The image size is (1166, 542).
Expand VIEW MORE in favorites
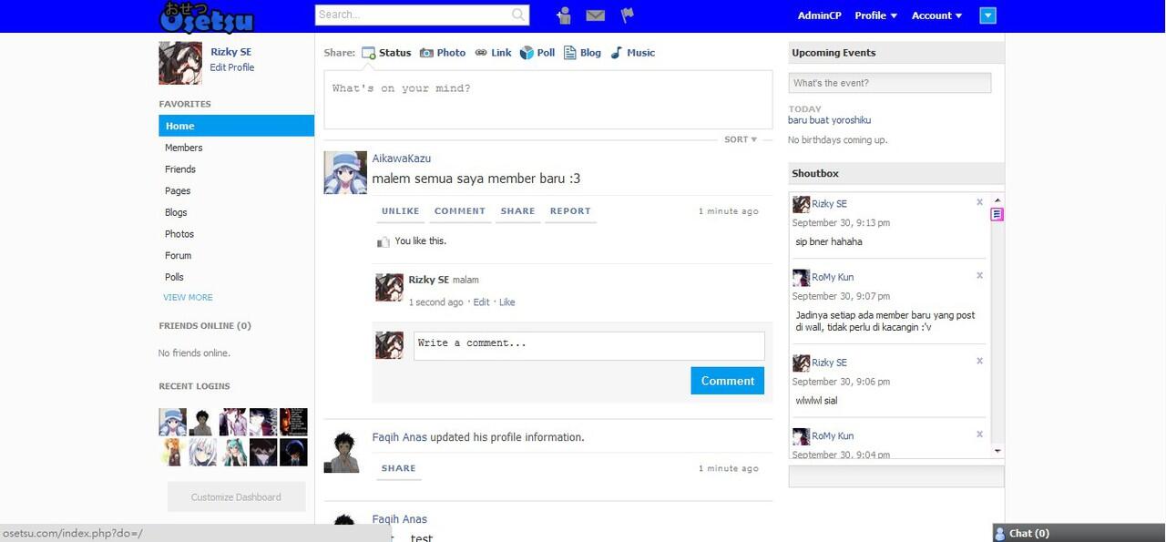[188, 297]
